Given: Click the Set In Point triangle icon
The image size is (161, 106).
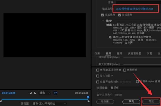Looking at the screenshot, I should tap(31, 93).
